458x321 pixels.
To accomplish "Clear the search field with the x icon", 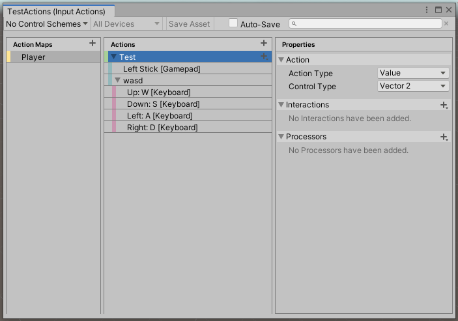I will point(446,24).
